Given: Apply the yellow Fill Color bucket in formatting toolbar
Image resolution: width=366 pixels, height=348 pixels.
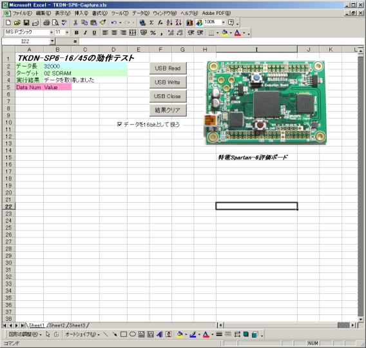Looking at the screenshot, I should [224, 33].
